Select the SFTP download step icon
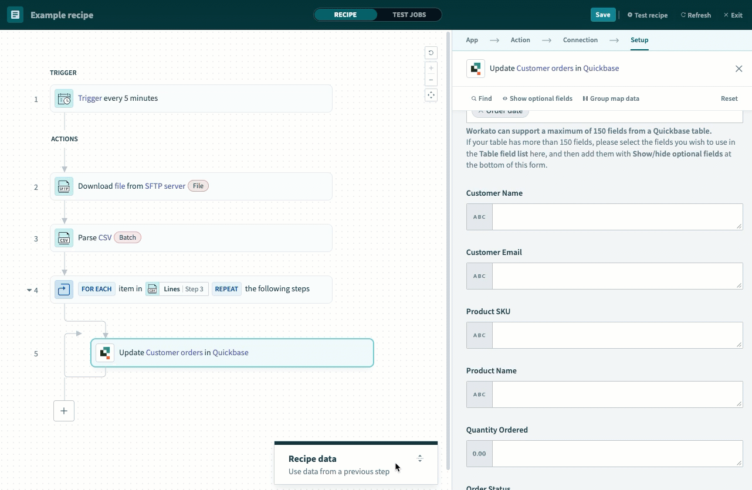Viewport: 752px width, 490px height. [x=64, y=186]
